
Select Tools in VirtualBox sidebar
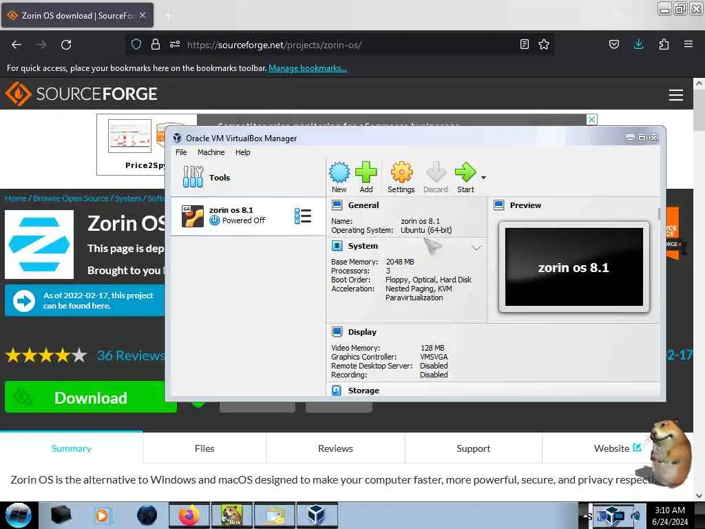click(248, 178)
